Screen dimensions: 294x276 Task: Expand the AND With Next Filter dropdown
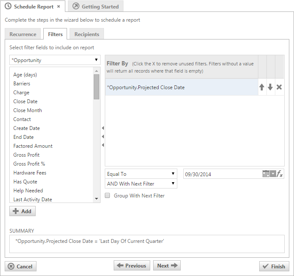141,184
